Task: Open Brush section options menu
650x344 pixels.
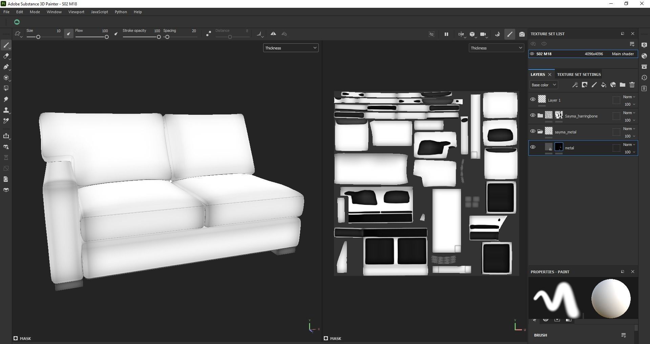Action: tap(624, 335)
